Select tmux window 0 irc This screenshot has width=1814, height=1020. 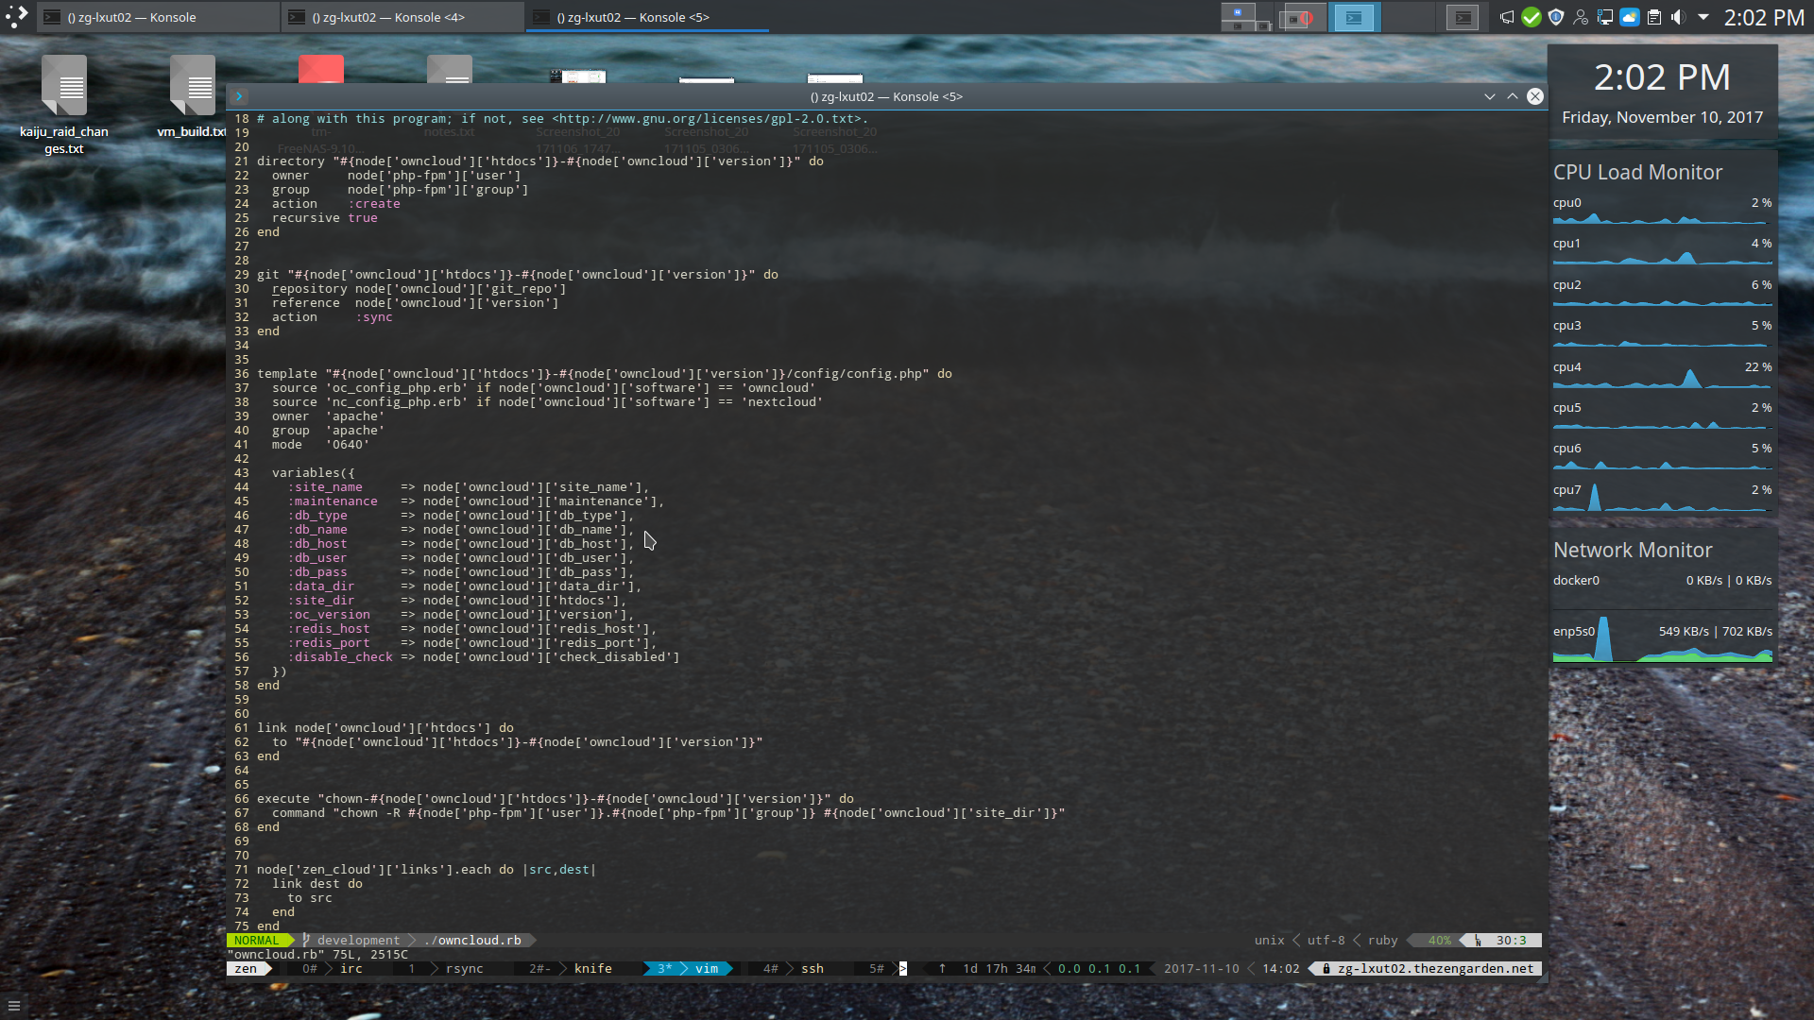click(x=333, y=969)
